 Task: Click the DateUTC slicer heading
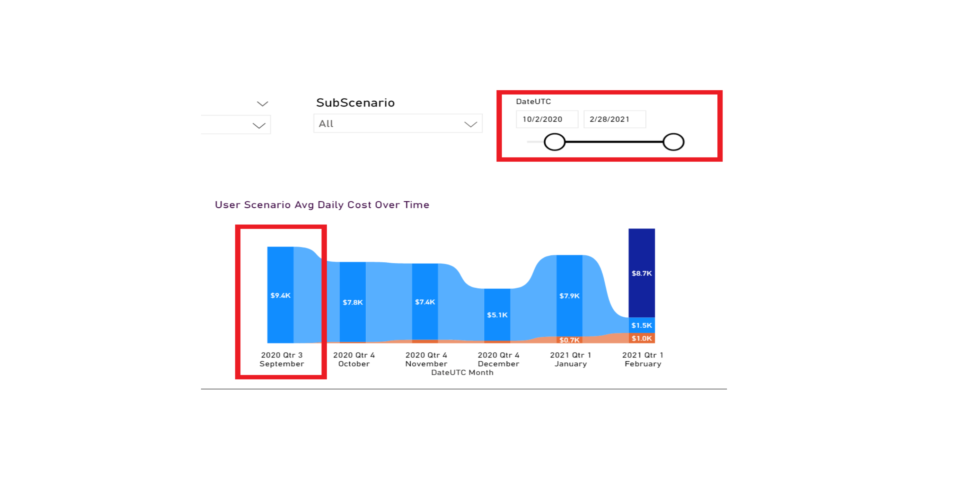[x=533, y=101]
